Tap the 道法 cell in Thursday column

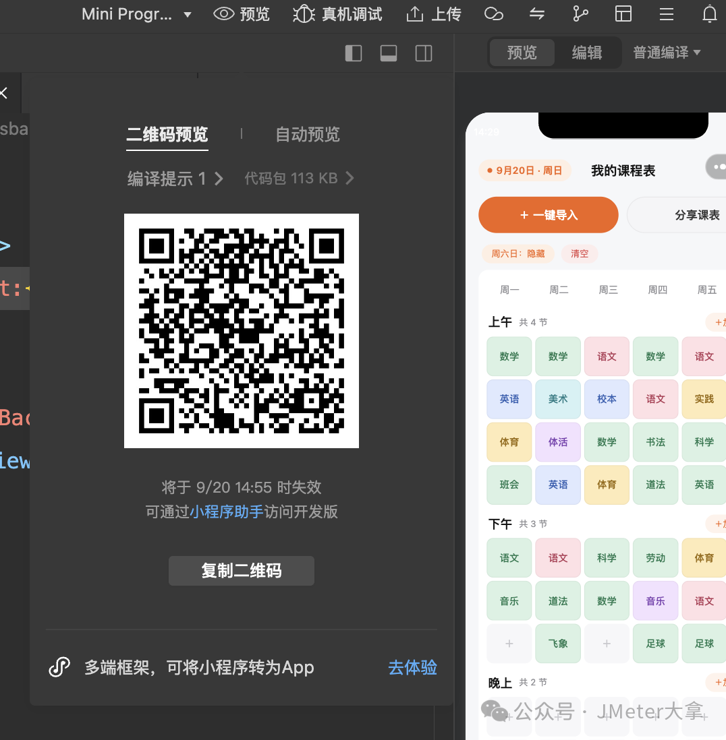coord(656,485)
